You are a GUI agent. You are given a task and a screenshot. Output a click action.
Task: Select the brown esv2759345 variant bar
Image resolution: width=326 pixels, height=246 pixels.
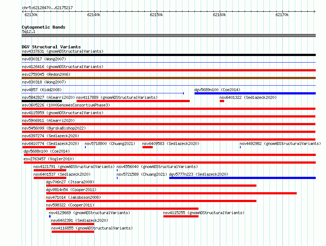click(168, 78)
